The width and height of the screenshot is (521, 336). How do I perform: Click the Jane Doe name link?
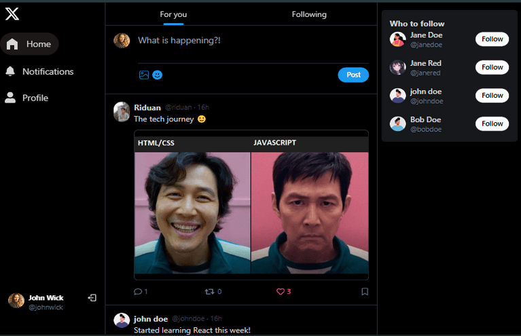[427, 35]
